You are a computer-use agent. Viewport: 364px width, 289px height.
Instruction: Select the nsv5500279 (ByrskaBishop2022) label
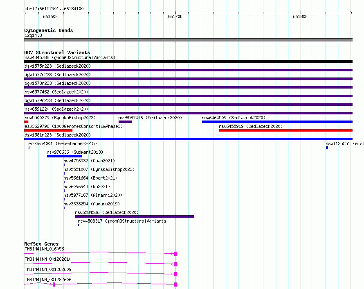coord(60,118)
